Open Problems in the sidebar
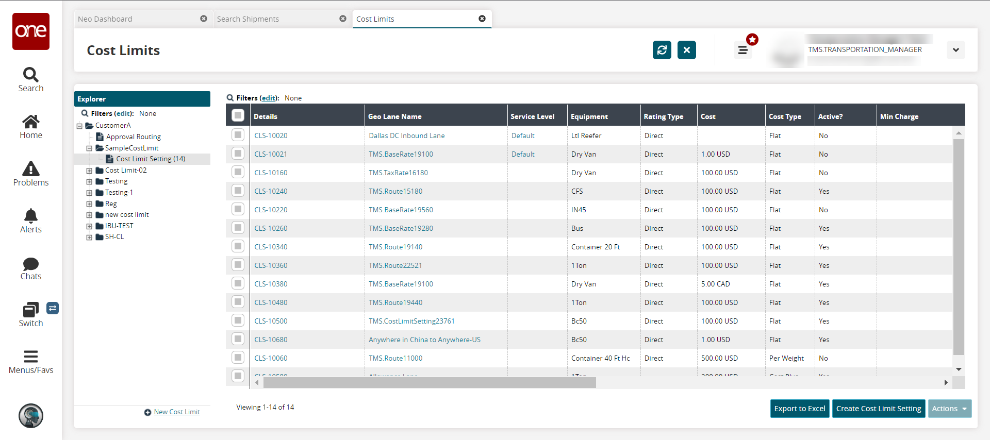 click(31, 174)
